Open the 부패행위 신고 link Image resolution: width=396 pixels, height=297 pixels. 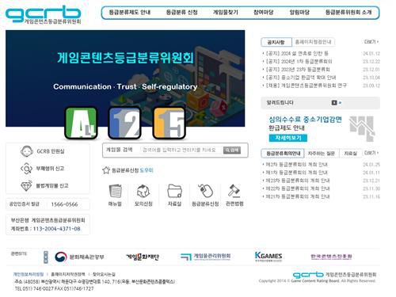(50, 169)
